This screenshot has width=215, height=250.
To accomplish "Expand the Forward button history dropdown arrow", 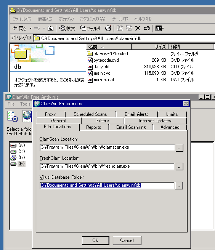I will point(44,29).
